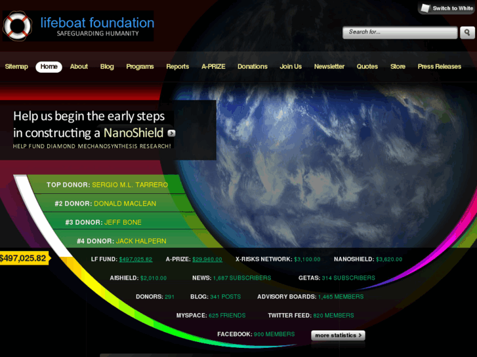This screenshot has height=357, width=477.
Task: Click Facebook 900 members stat
Action: click(274, 335)
